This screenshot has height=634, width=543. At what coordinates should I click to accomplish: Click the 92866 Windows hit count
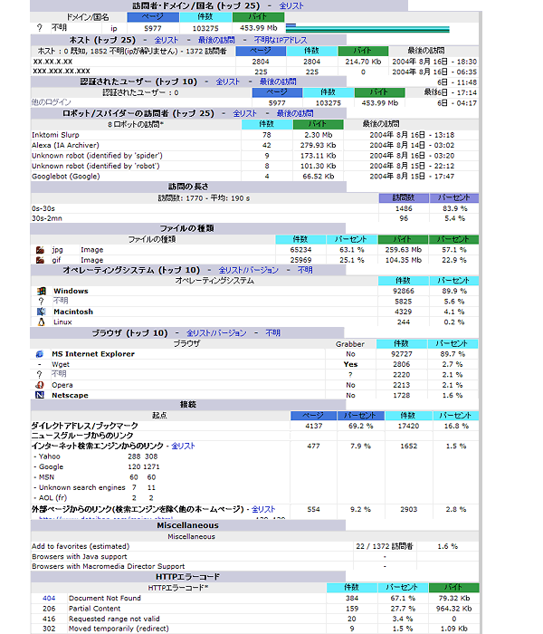(404, 291)
